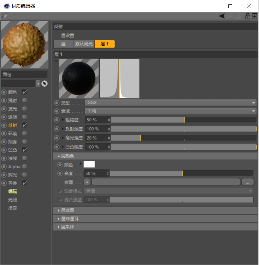Click the texture arrow menu button
This screenshot has height=265, width=259.
[x=87, y=182]
